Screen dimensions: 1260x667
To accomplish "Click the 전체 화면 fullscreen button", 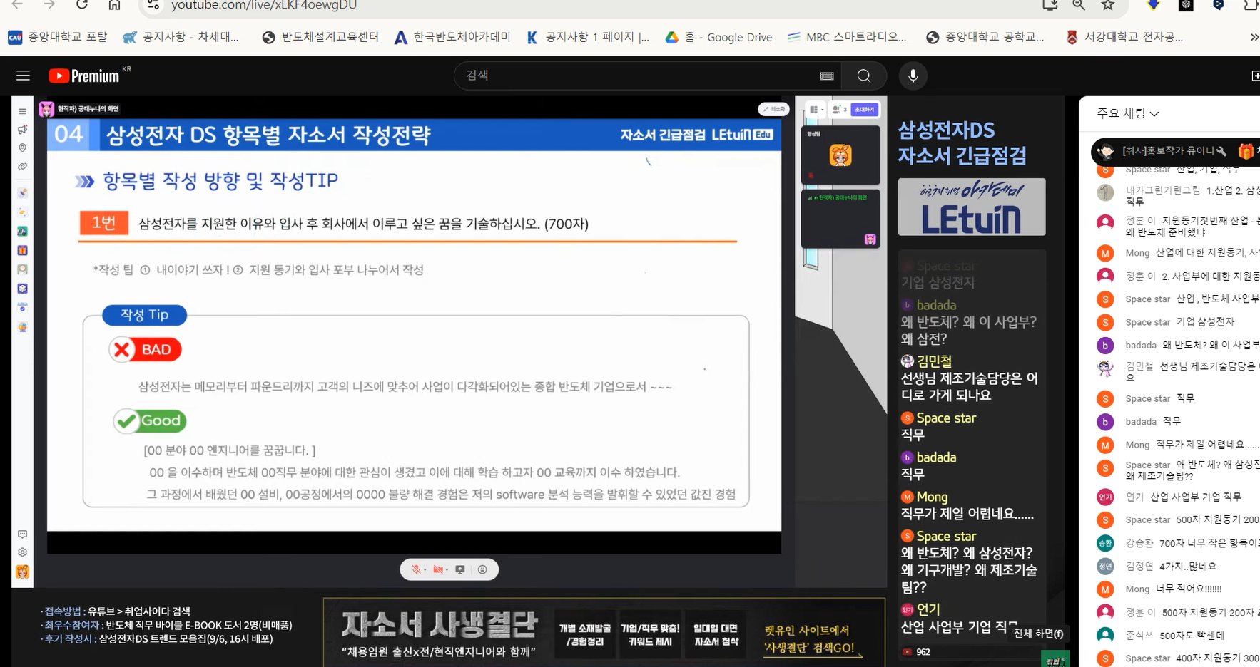I will (1038, 633).
